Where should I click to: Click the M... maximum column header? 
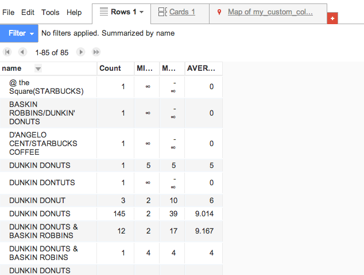coord(172,68)
